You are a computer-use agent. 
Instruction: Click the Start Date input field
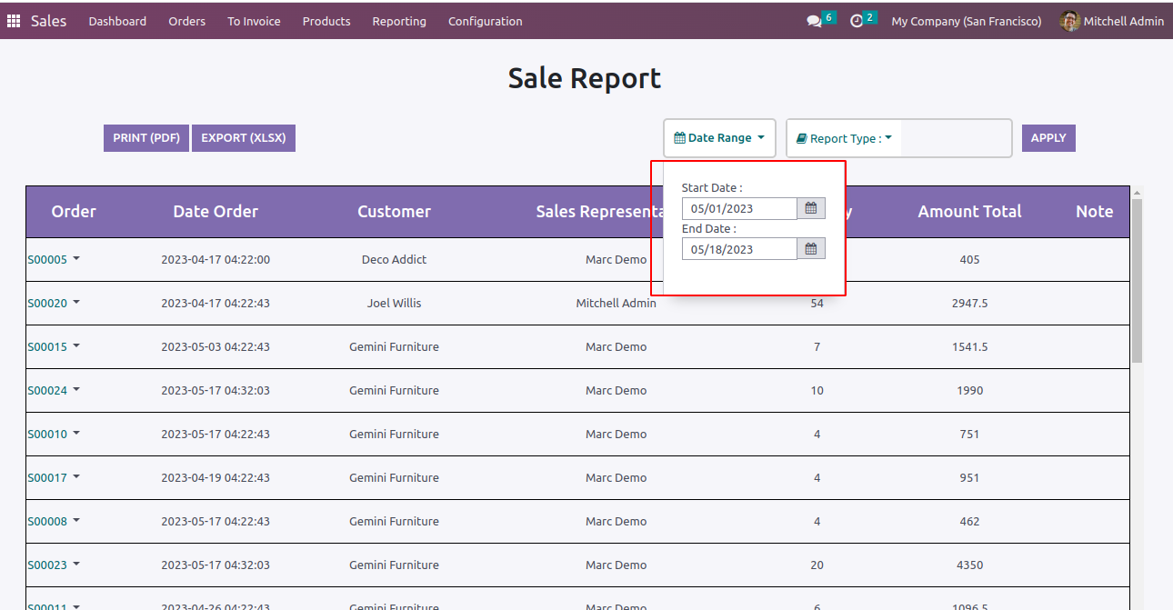pyautogui.click(x=739, y=208)
